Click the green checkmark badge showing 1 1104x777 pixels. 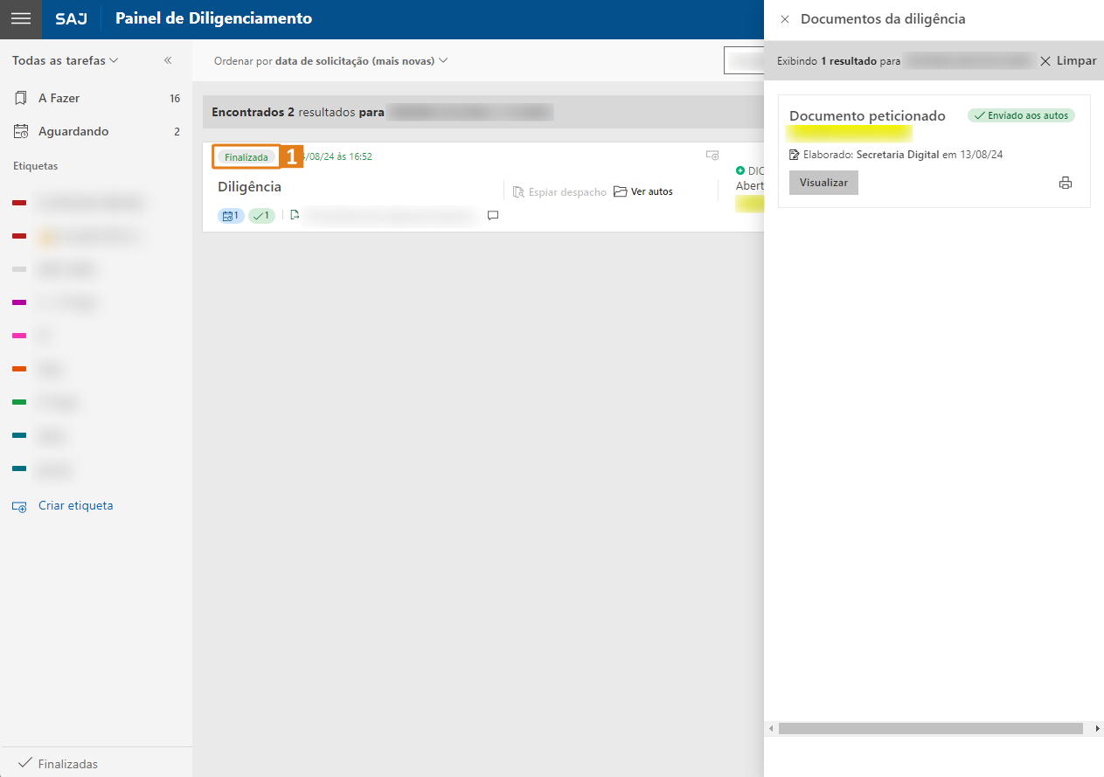(261, 215)
